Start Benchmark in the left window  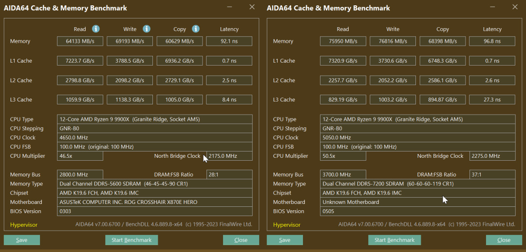131,240
